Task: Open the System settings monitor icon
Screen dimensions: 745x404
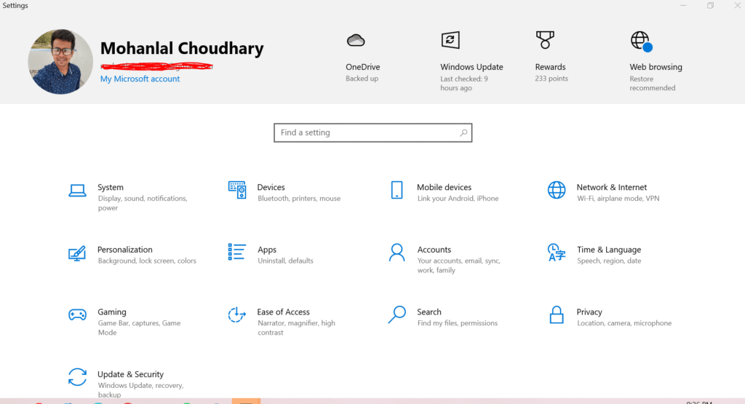Action: coord(77,191)
